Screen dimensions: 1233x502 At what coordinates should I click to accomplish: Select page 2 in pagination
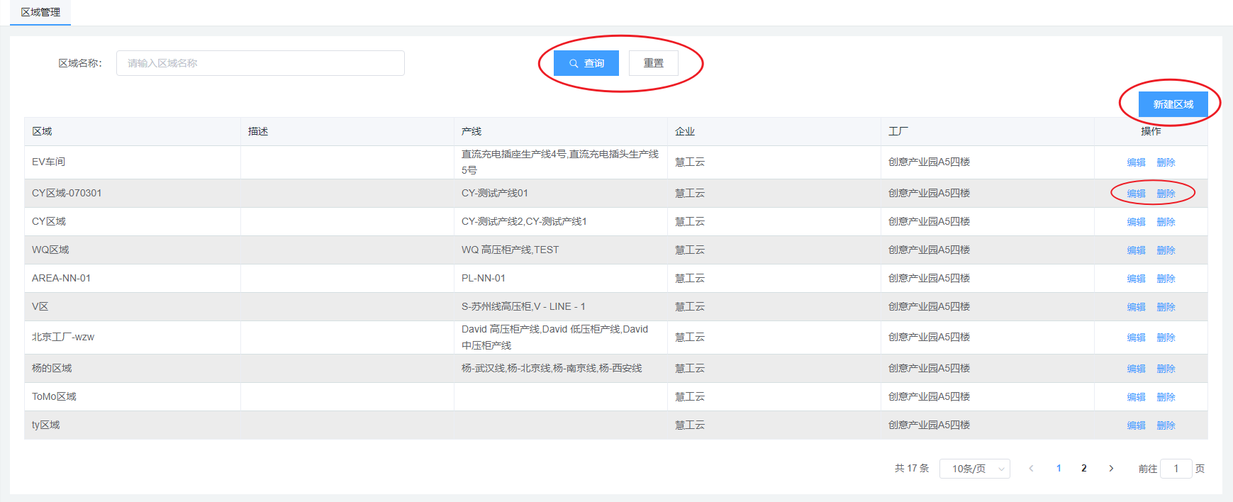[x=1084, y=469]
